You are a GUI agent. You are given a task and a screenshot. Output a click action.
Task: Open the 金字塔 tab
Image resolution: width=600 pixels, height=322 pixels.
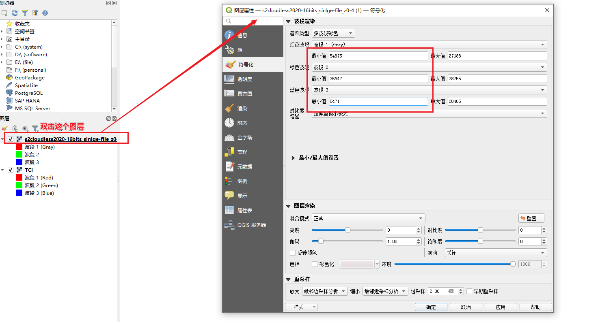point(253,137)
